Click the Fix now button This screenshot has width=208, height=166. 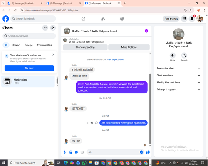click(29, 68)
